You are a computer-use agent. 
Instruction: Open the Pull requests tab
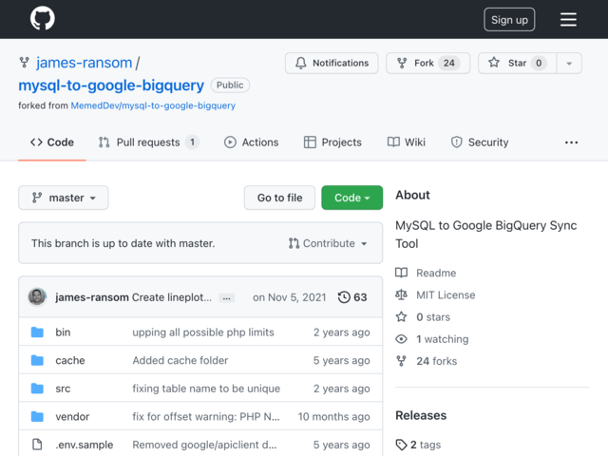[x=148, y=142]
